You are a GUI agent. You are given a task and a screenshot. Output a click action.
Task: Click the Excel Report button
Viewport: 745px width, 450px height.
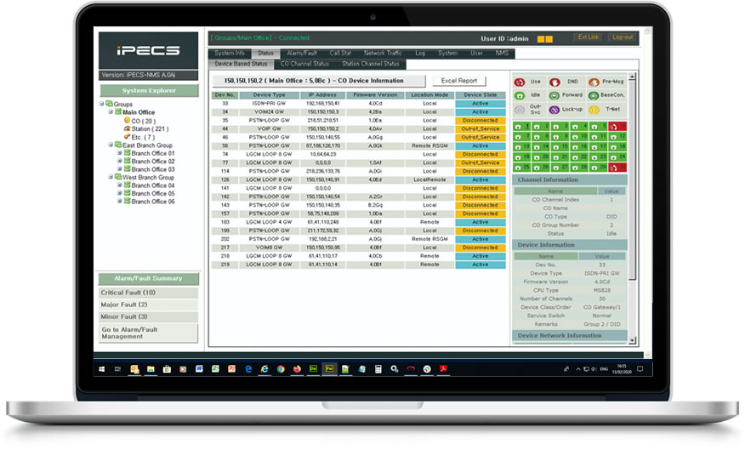(x=459, y=81)
